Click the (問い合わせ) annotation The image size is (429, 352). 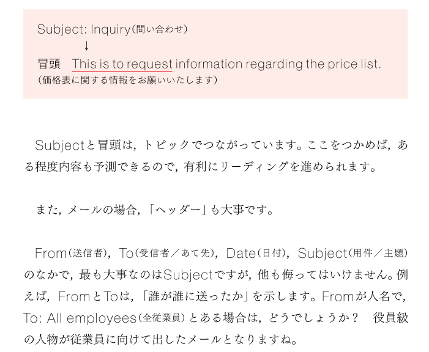pyautogui.click(x=159, y=29)
